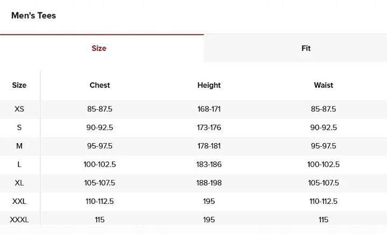Click the 178-181 height value
Screen dimensions: 387x234
(209, 146)
